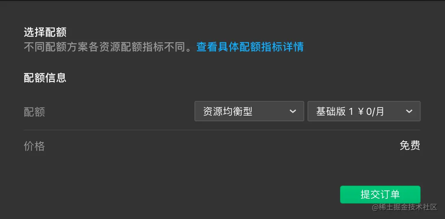Click the chevron arrow in 基础版 dropdown
The height and width of the screenshot is (219, 445).
click(409, 112)
